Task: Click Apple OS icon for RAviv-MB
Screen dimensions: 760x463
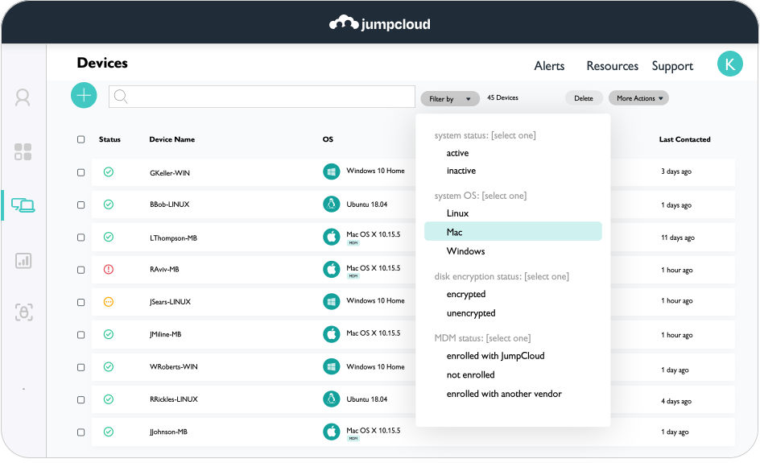Action: (332, 269)
